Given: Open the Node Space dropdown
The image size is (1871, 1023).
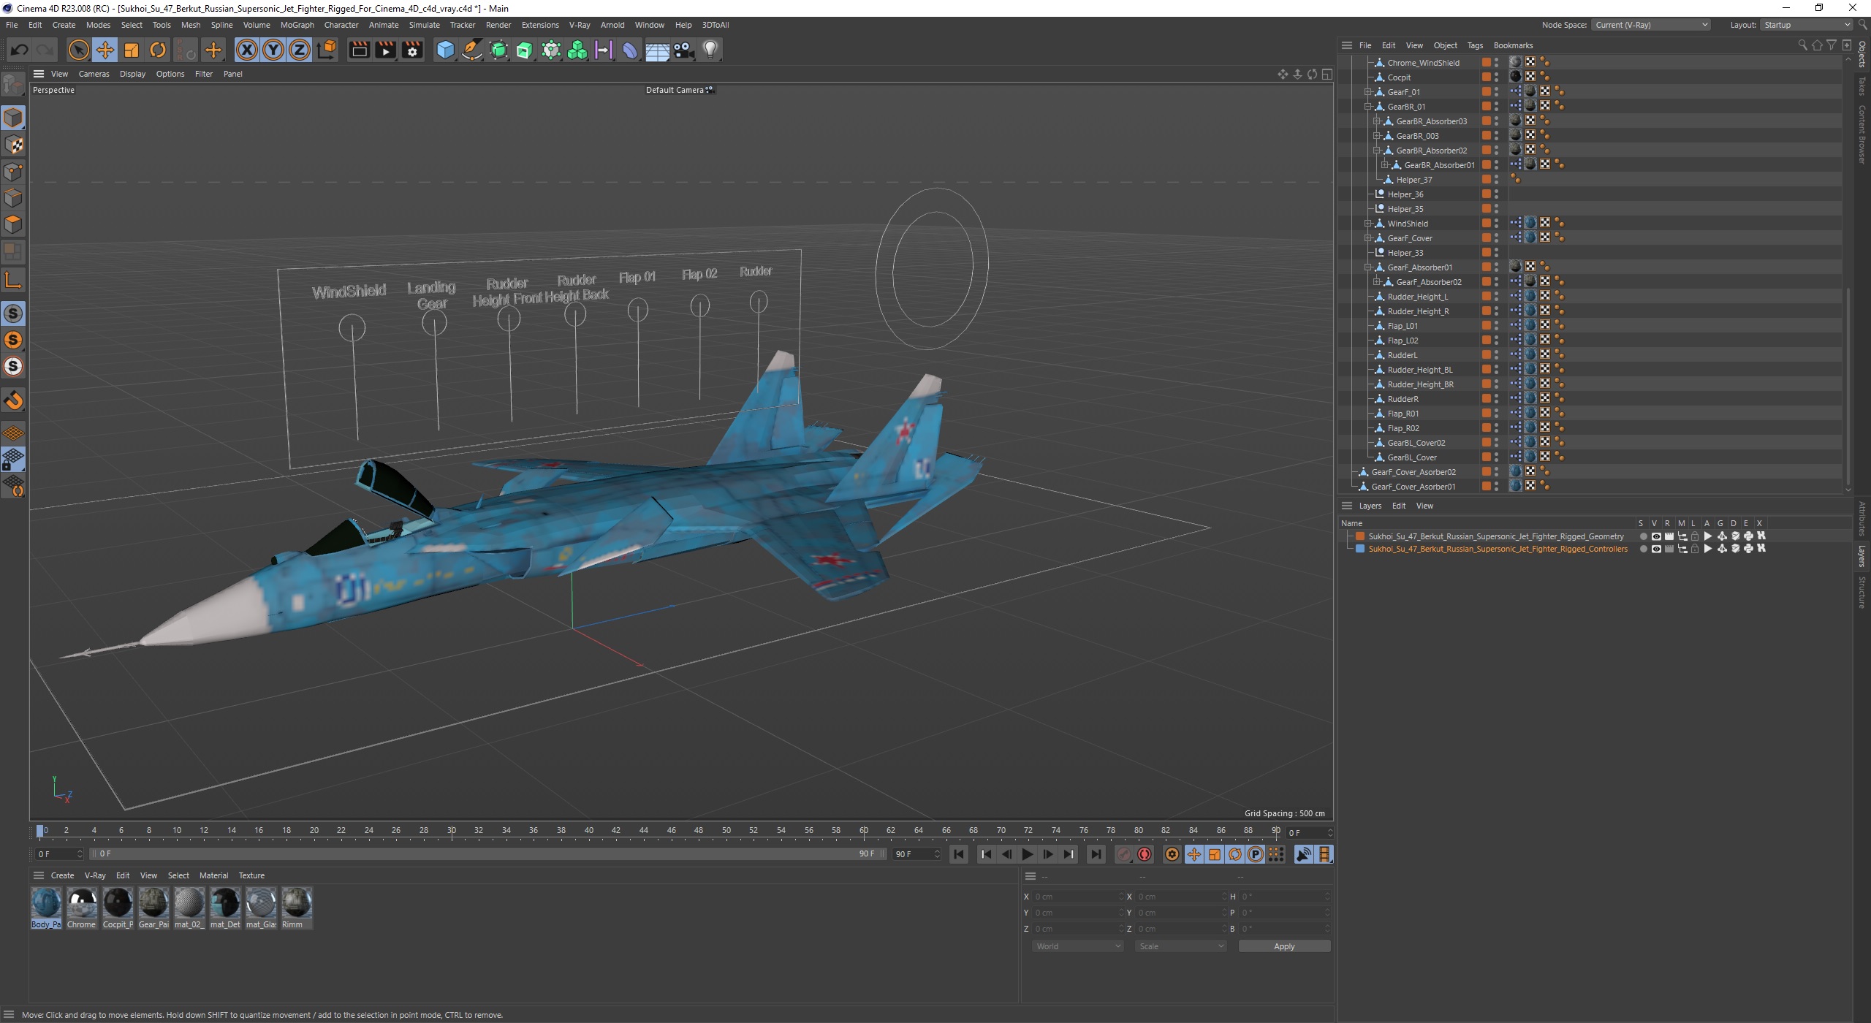Looking at the screenshot, I should 1651,25.
